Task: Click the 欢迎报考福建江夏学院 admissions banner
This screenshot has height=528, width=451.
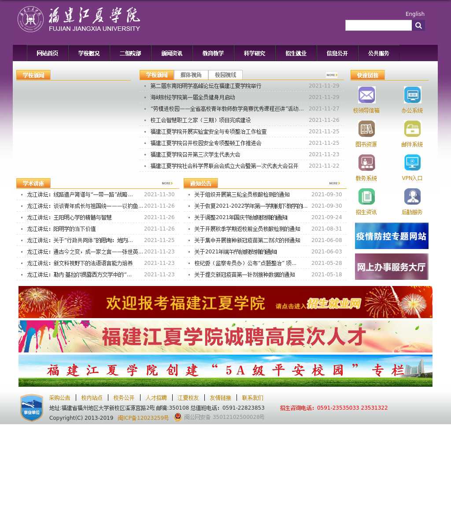Action: tap(225, 302)
